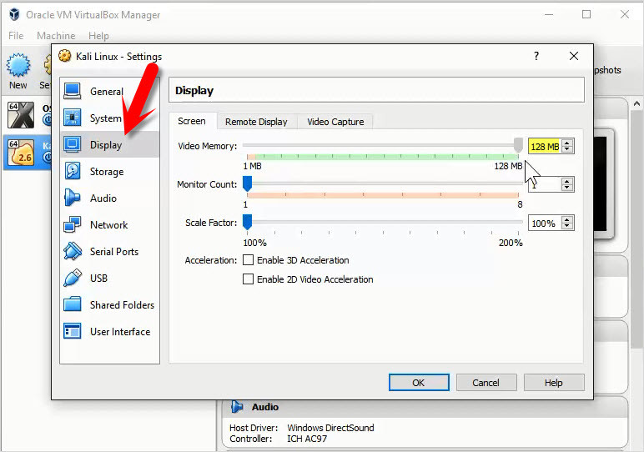Image resolution: width=644 pixels, height=452 pixels.
Task: Select Serial Ports in settings list
Action: (x=109, y=251)
